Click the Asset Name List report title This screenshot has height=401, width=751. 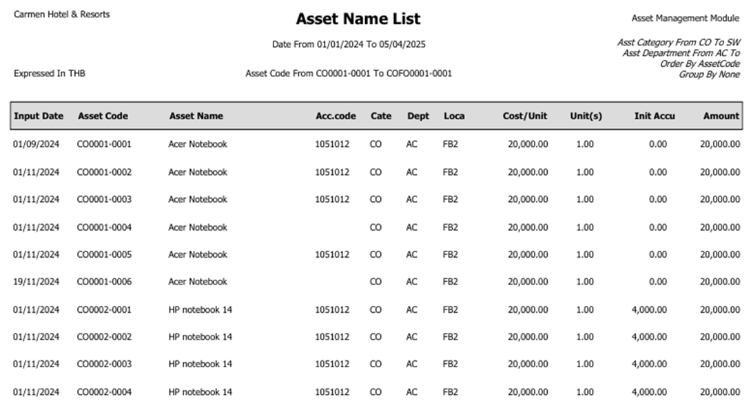pos(358,19)
